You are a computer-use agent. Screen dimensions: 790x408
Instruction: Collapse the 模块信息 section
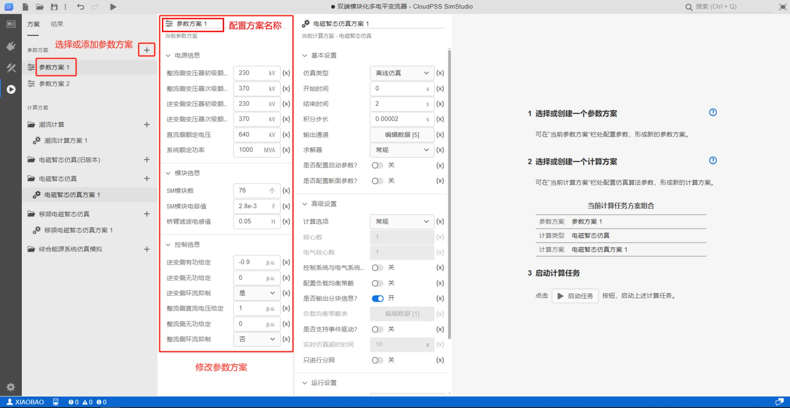(168, 173)
